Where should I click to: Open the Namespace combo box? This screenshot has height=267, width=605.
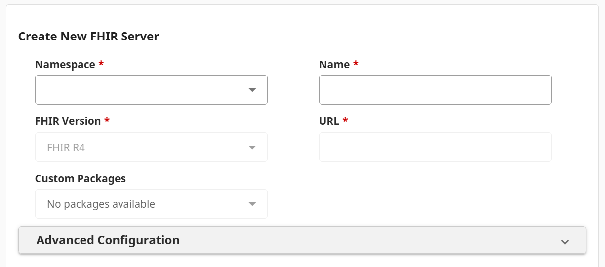point(143,90)
